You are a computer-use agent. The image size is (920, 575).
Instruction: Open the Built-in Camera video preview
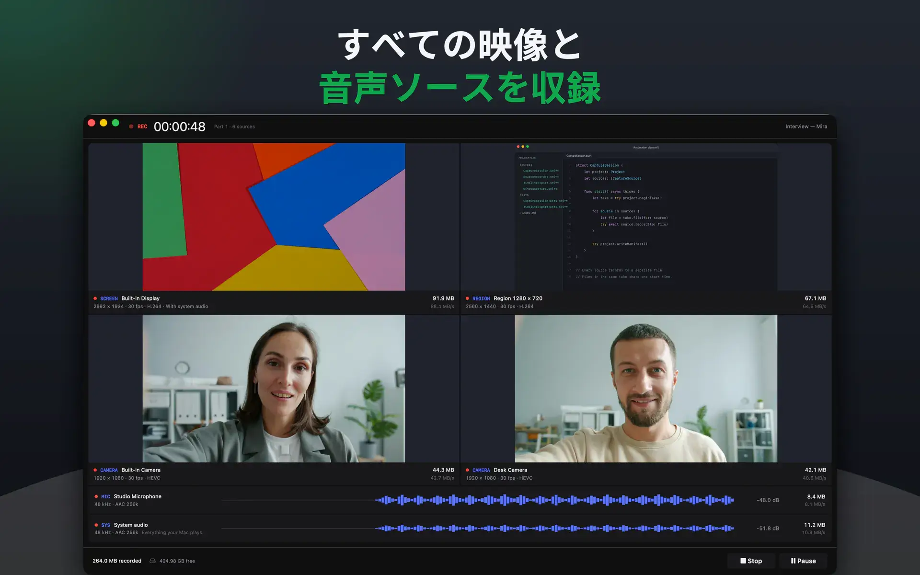click(x=274, y=388)
